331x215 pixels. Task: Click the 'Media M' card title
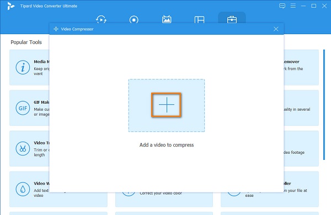click(41, 62)
